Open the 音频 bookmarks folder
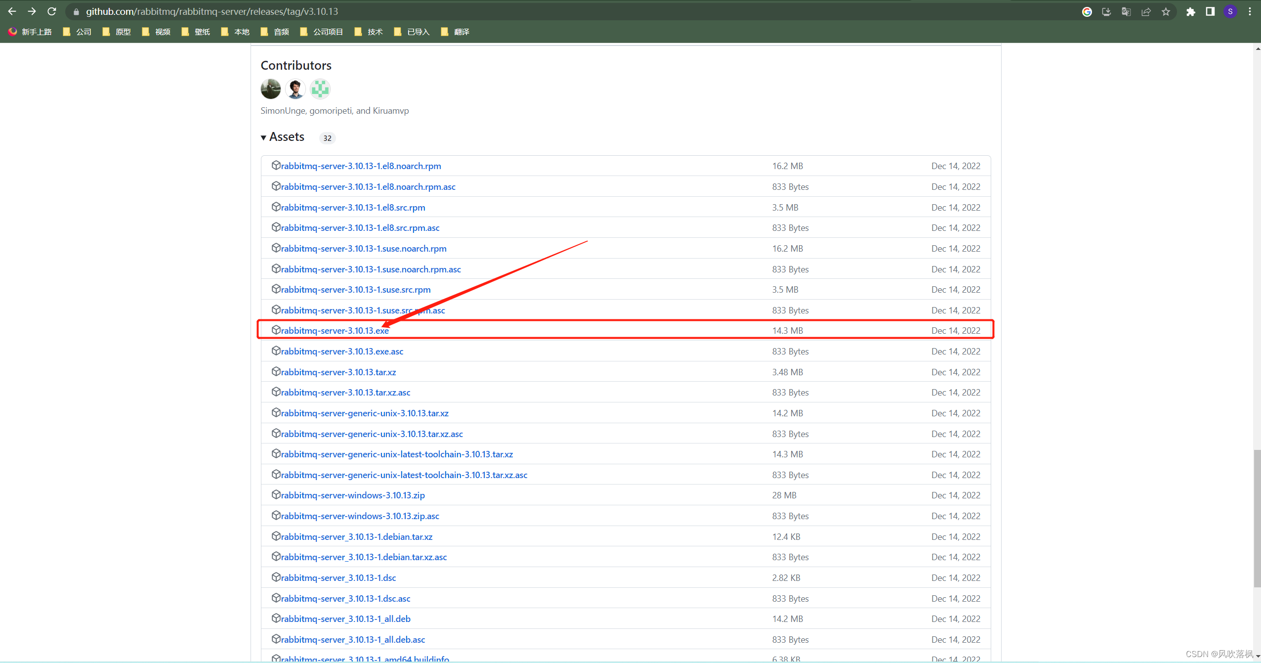Image resolution: width=1261 pixels, height=663 pixels. pos(275,32)
